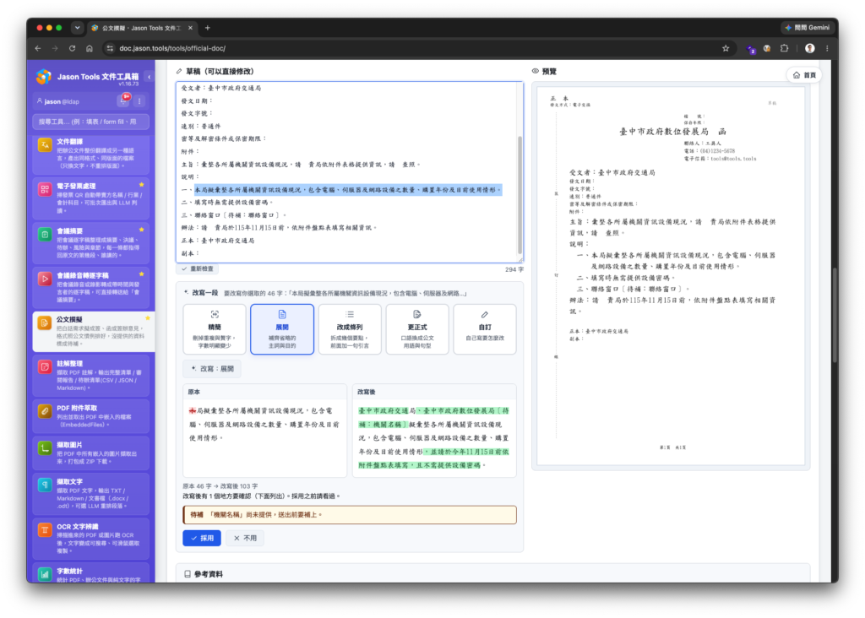Viewport: 865px width, 618px height.
Task: Open the notifications bell with 9+ badge
Action: coord(123,100)
